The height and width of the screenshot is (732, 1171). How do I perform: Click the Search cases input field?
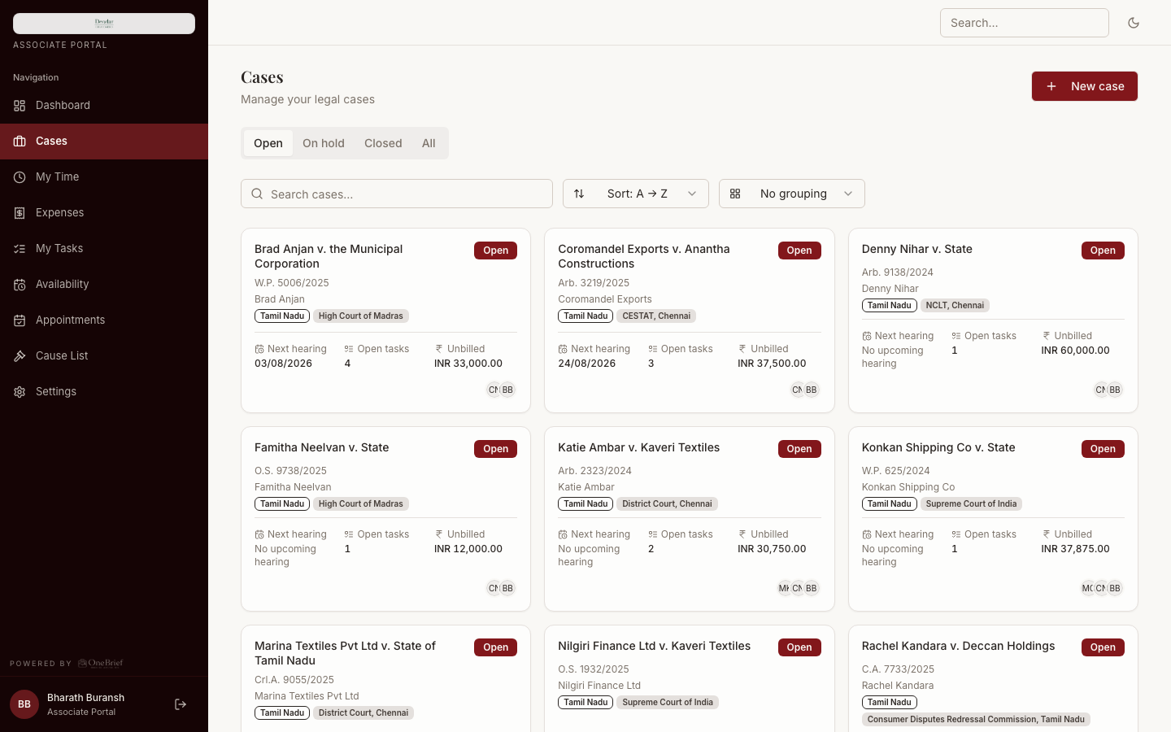(397, 194)
